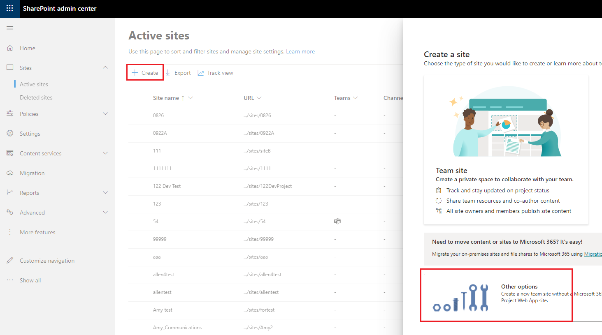Click the Sites window icon
Screen dimensions: 602x335
tap(10, 67)
